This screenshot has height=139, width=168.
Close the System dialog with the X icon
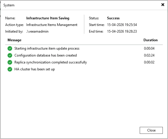[163, 5]
